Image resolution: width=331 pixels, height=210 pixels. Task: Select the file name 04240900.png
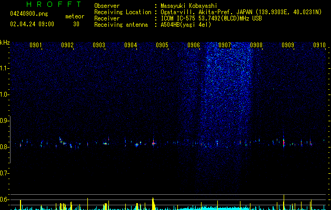[29, 14]
